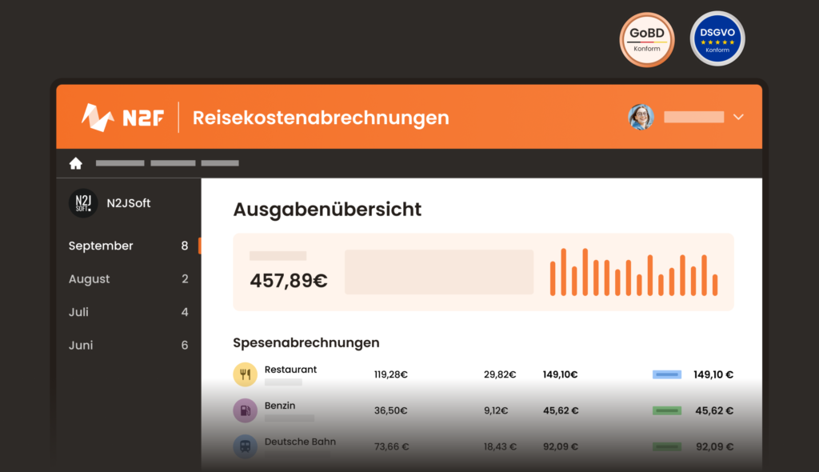Select September in the month list
The height and width of the screenshot is (472, 819).
[x=101, y=246]
